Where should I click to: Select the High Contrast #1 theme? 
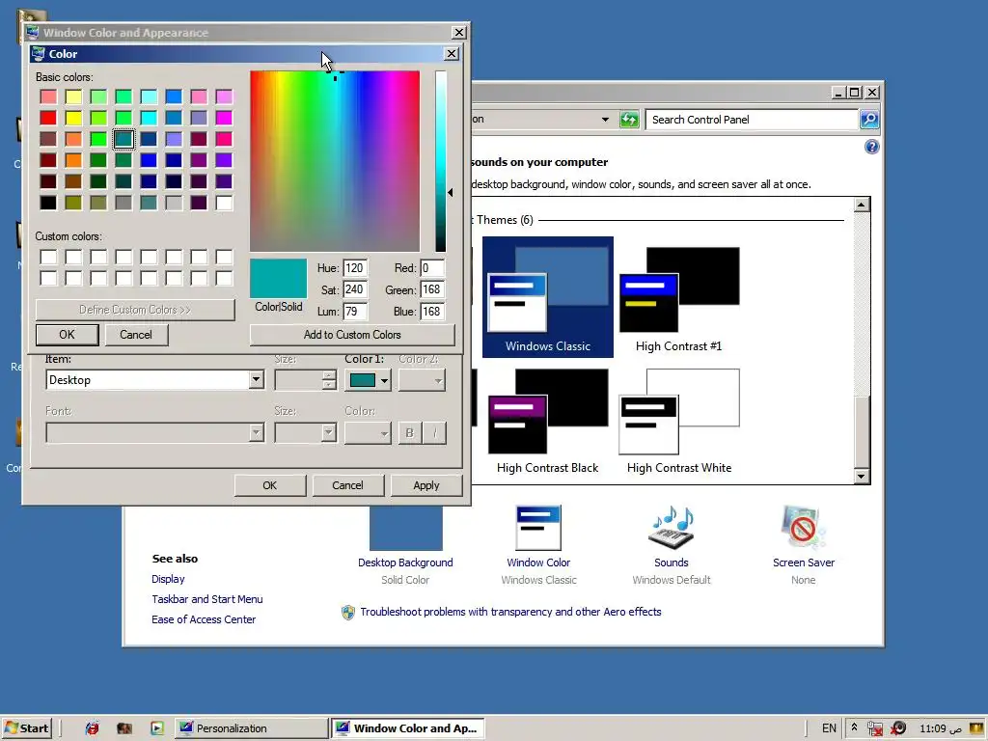pyautogui.click(x=678, y=297)
